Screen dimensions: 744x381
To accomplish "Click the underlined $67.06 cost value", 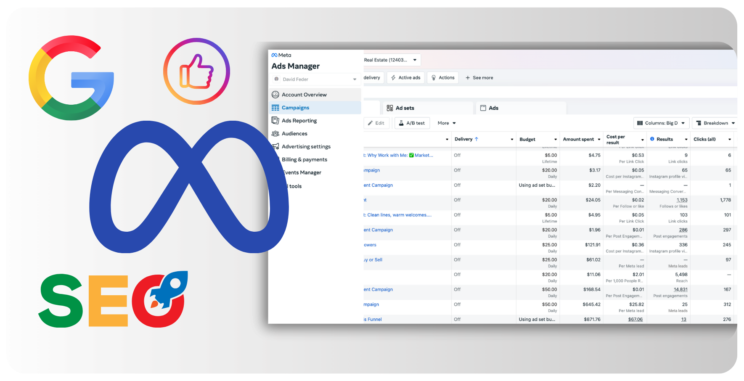I will click(x=635, y=320).
